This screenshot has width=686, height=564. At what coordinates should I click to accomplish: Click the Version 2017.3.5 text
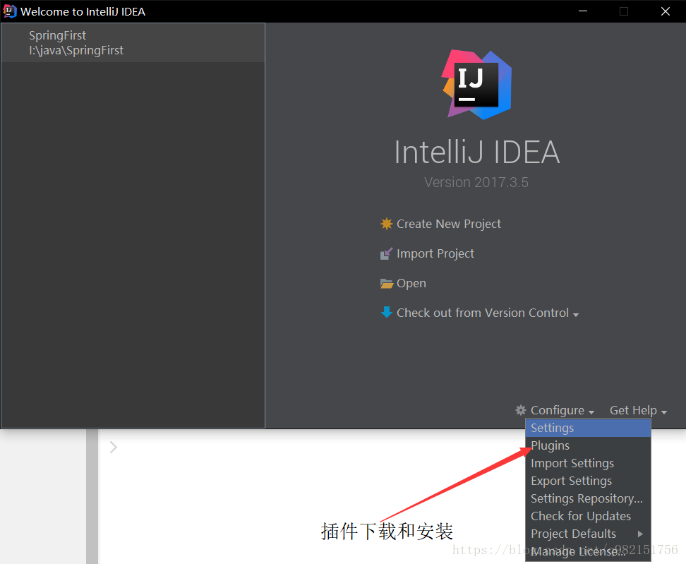click(476, 182)
